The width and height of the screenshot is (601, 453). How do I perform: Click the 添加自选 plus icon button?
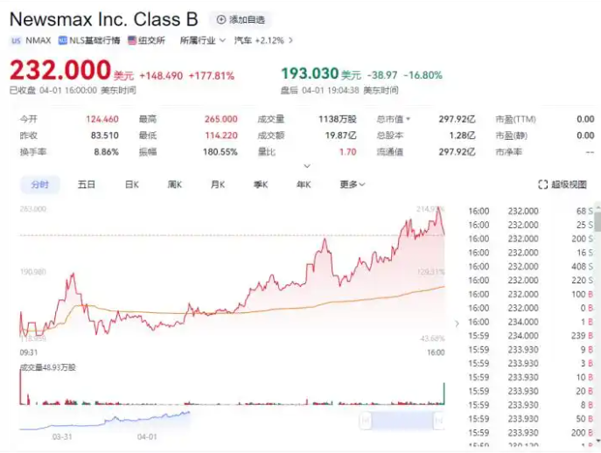tap(221, 19)
